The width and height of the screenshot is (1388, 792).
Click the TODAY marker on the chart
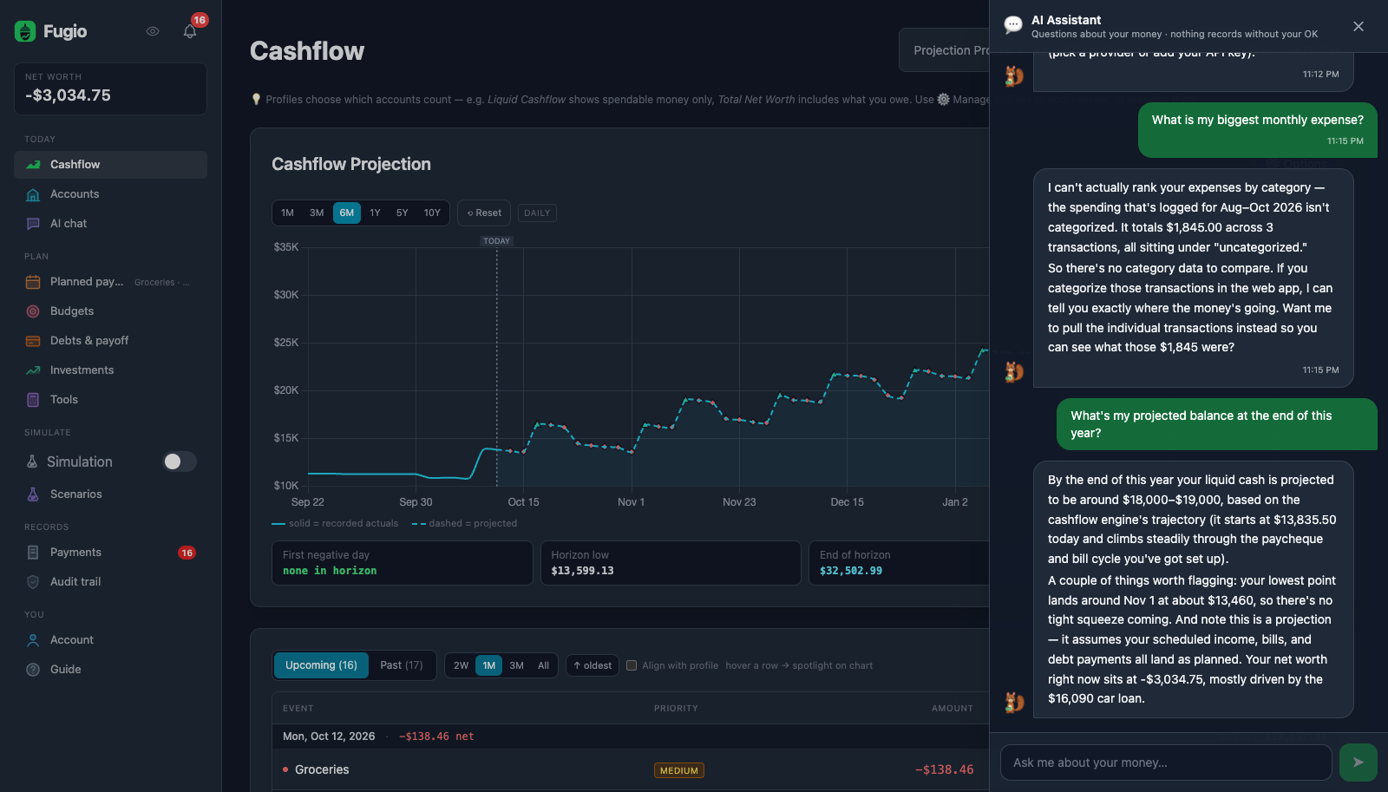tap(497, 241)
